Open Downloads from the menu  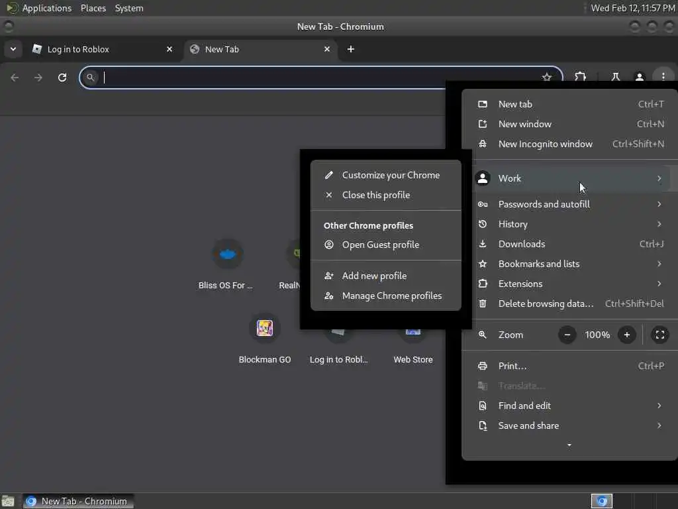(571, 244)
